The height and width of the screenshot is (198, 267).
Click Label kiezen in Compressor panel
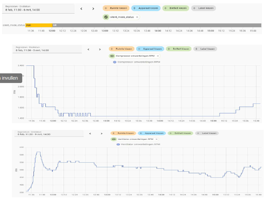click(x=205, y=49)
